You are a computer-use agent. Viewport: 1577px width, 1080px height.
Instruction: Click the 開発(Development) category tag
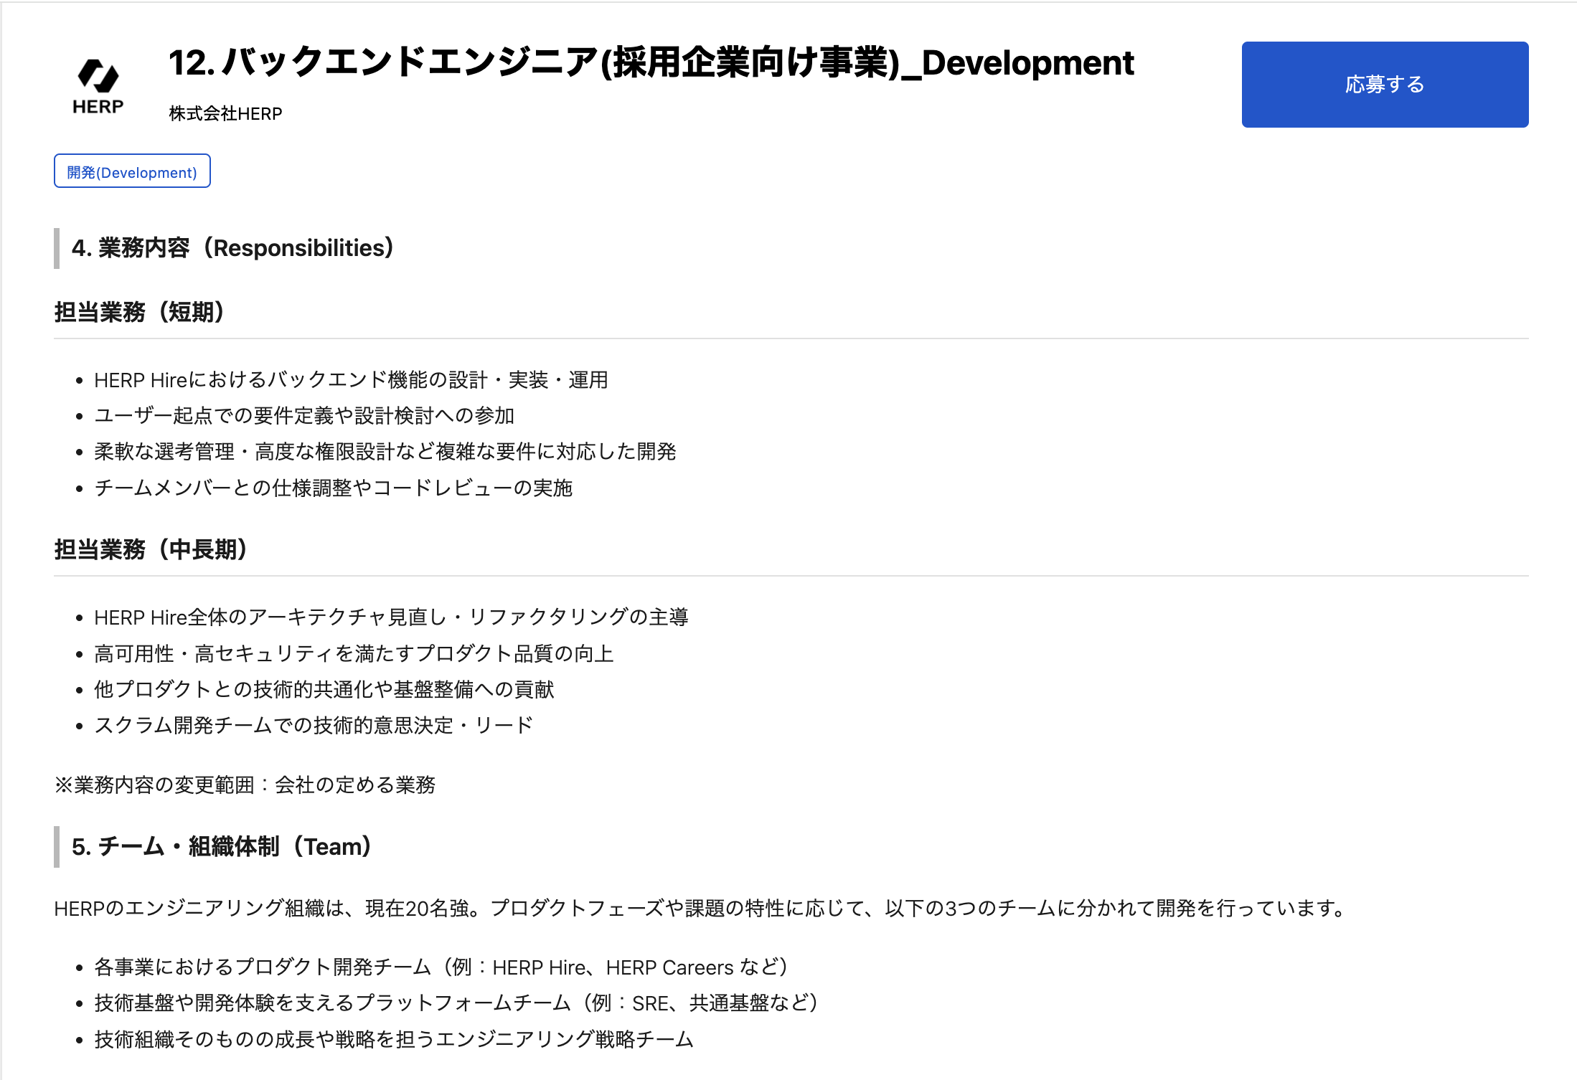pyautogui.click(x=132, y=172)
